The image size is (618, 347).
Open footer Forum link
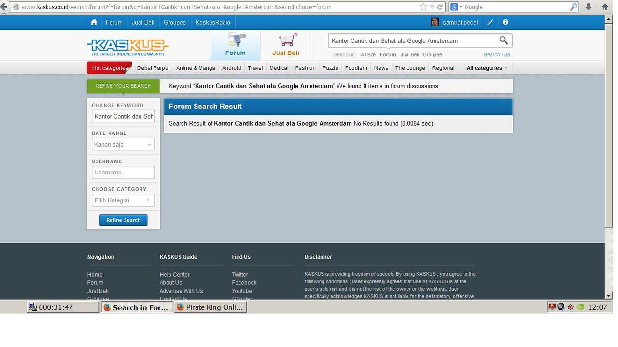[95, 283]
